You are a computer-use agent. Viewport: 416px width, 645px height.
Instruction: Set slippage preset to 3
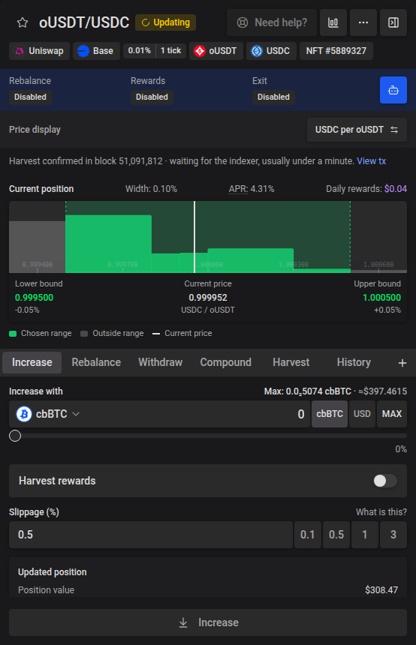(x=393, y=535)
